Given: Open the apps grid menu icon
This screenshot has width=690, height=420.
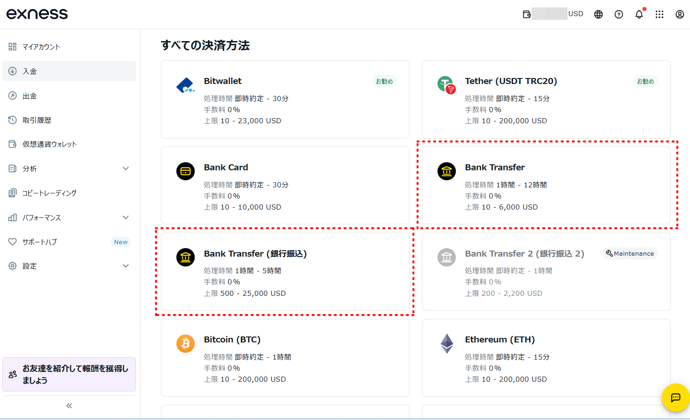Looking at the screenshot, I should [x=659, y=14].
